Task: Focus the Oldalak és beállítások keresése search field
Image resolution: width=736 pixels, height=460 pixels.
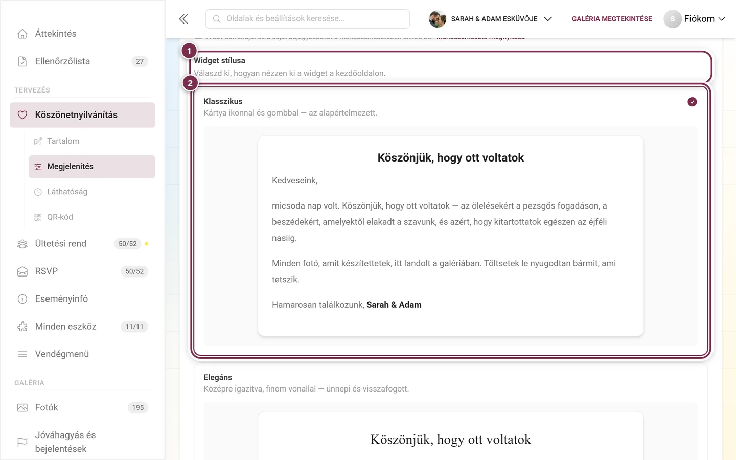Action: 308,19
